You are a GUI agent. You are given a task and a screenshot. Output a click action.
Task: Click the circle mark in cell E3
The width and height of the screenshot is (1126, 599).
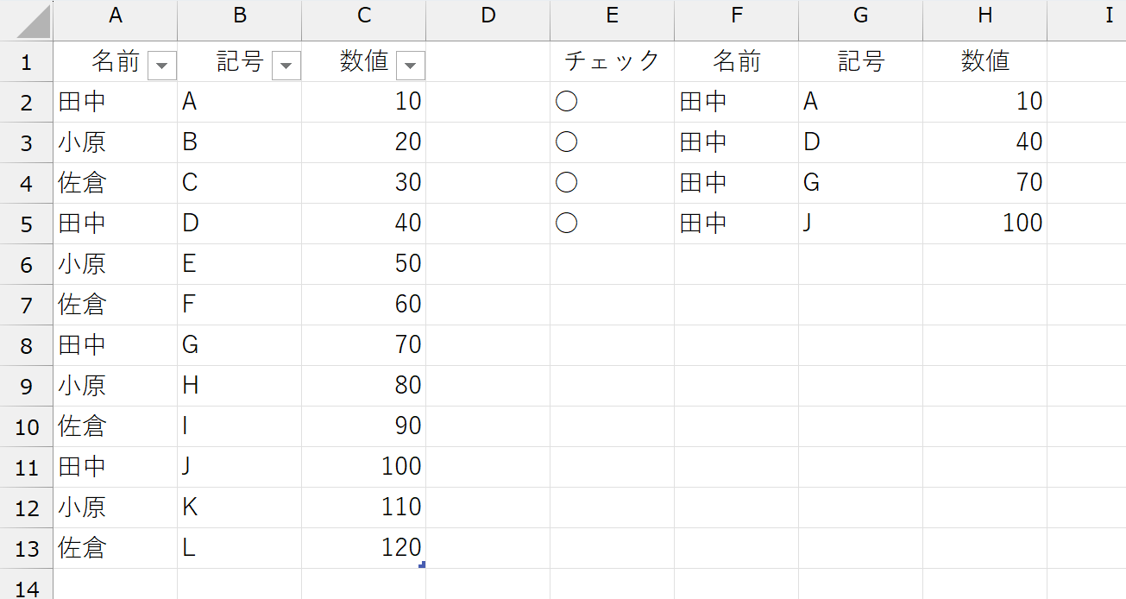coord(566,142)
